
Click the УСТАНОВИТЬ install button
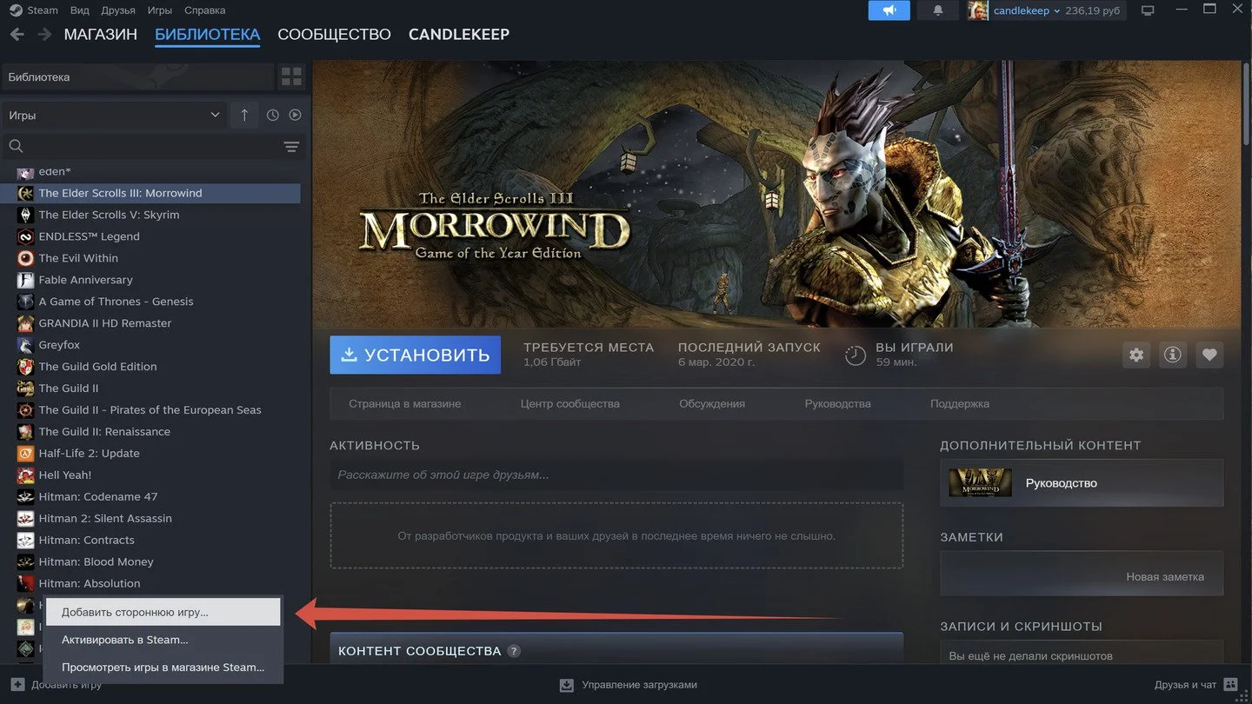click(x=415, y=355)
